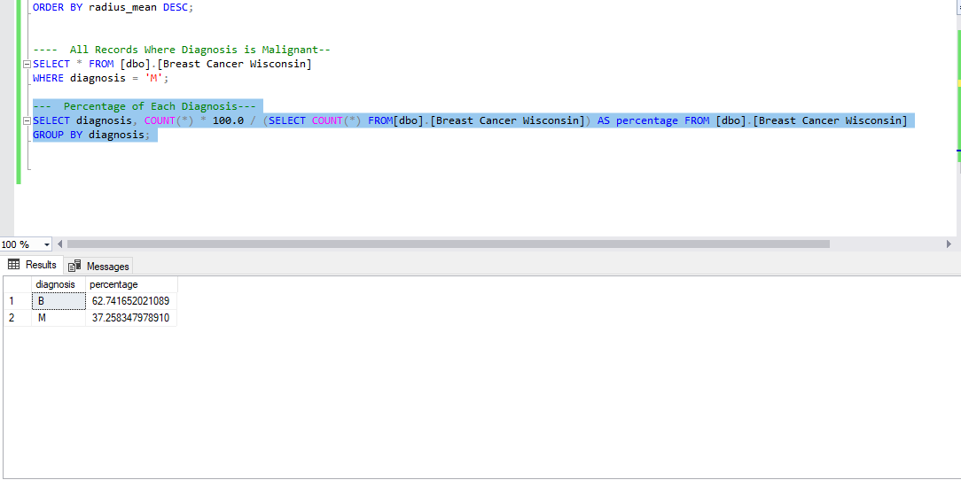Select row 1 header in results

coord(18,301)
